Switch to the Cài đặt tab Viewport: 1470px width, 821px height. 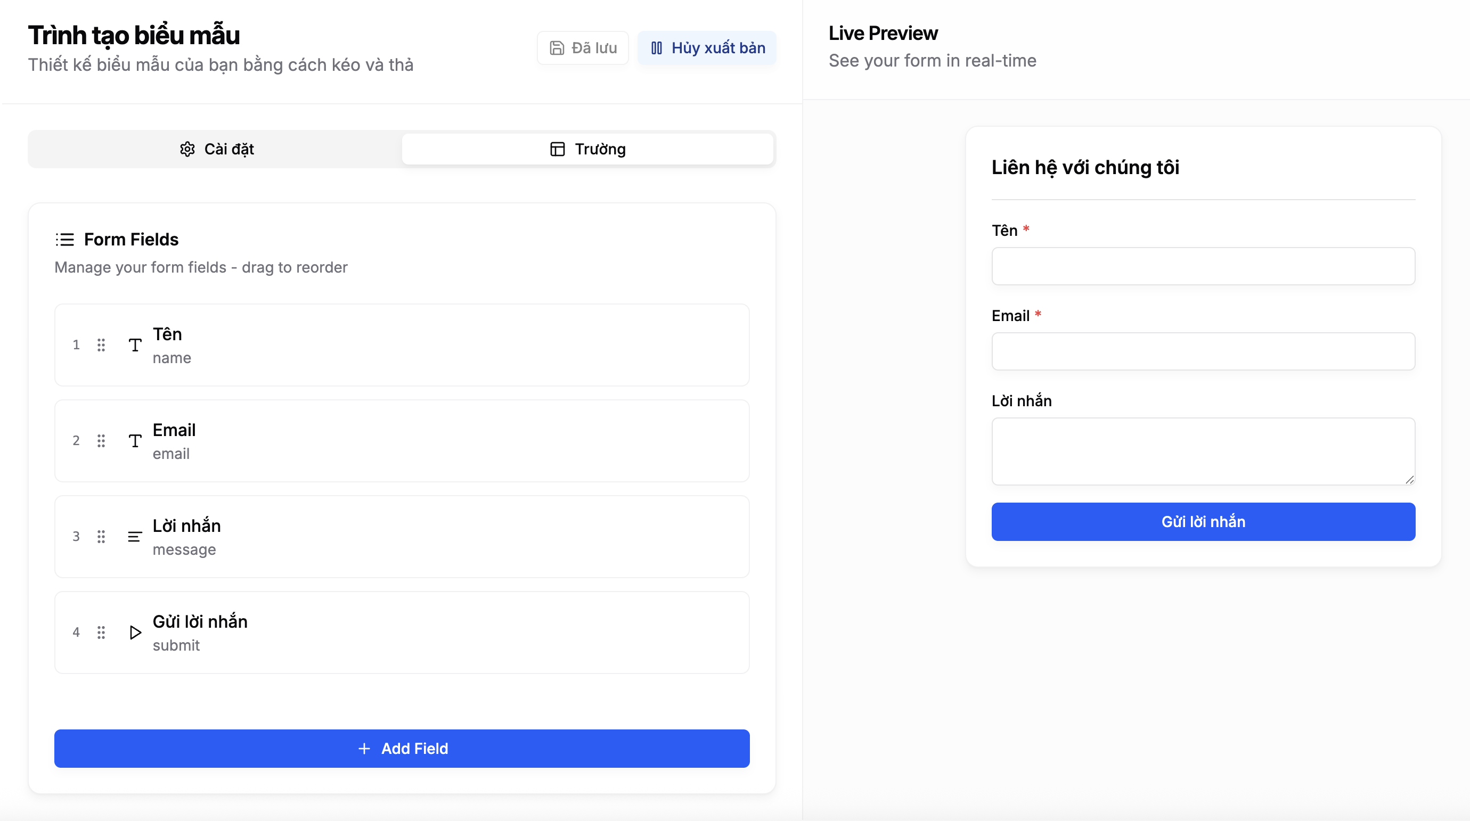pyautogui.click(x=216, y=149)
